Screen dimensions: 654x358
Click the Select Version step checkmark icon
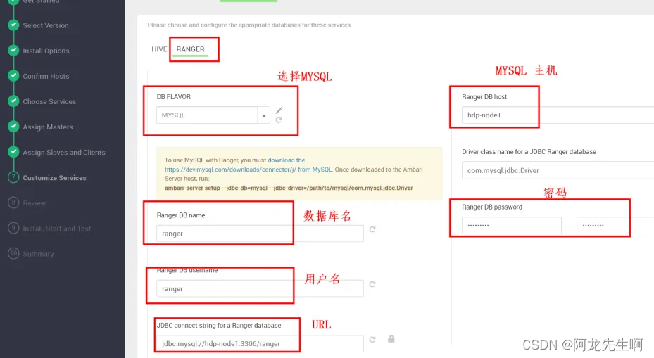coord(14,25)
